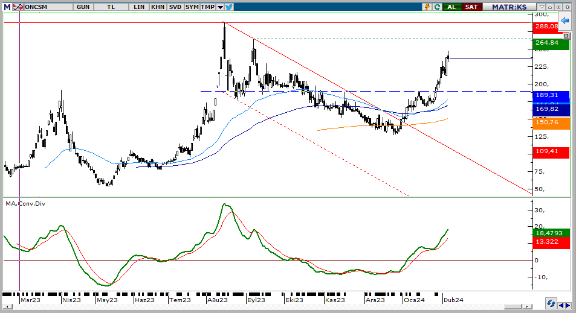576x313 pixels.
Task: Click the 109,41 red price label
Action: click(x=551, y=151)
